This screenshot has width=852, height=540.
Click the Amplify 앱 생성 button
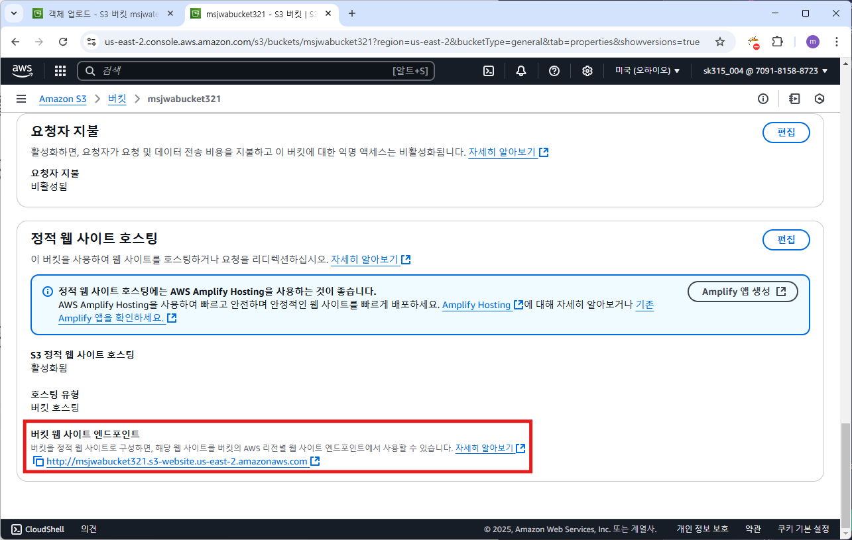[x=743, y=292]
